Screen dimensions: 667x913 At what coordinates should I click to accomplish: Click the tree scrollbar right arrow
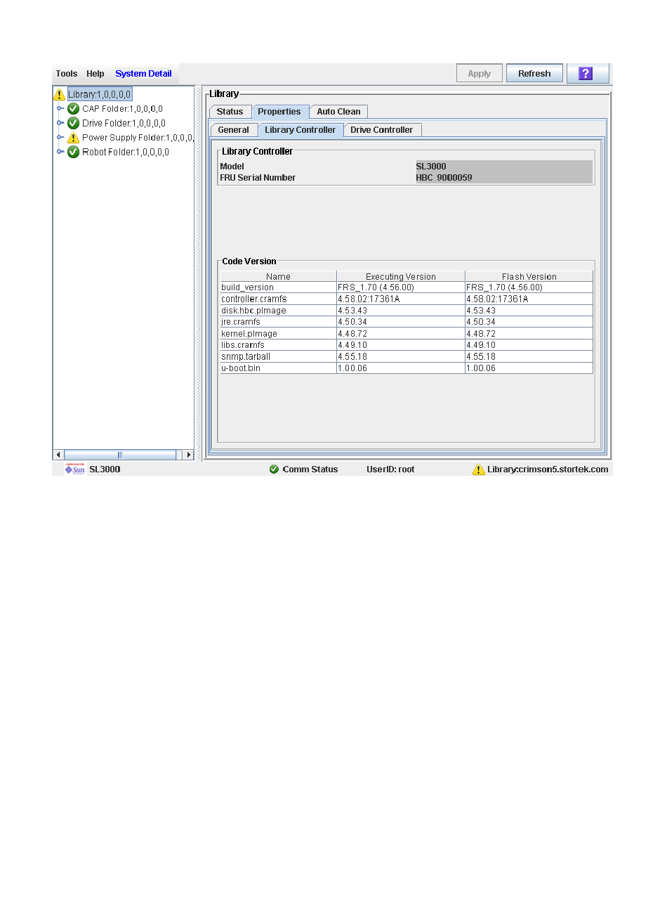tap(188, 455)
